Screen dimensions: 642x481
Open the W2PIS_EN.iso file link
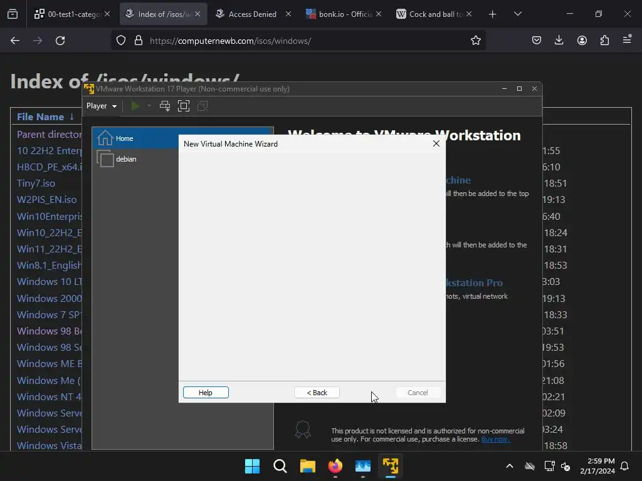pyautogui.click(x=46, y=200)
